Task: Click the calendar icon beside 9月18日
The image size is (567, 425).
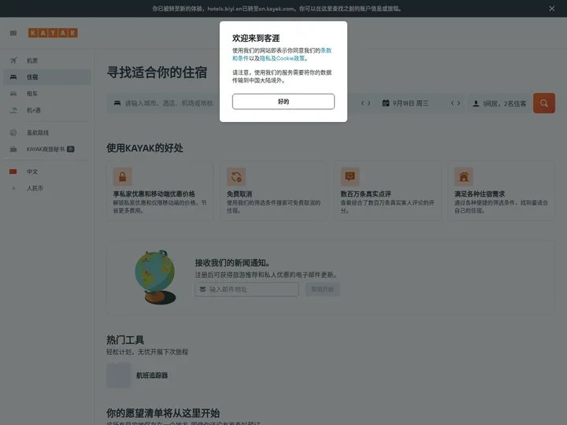Action: pyautogui.click(x=386, y=103)
